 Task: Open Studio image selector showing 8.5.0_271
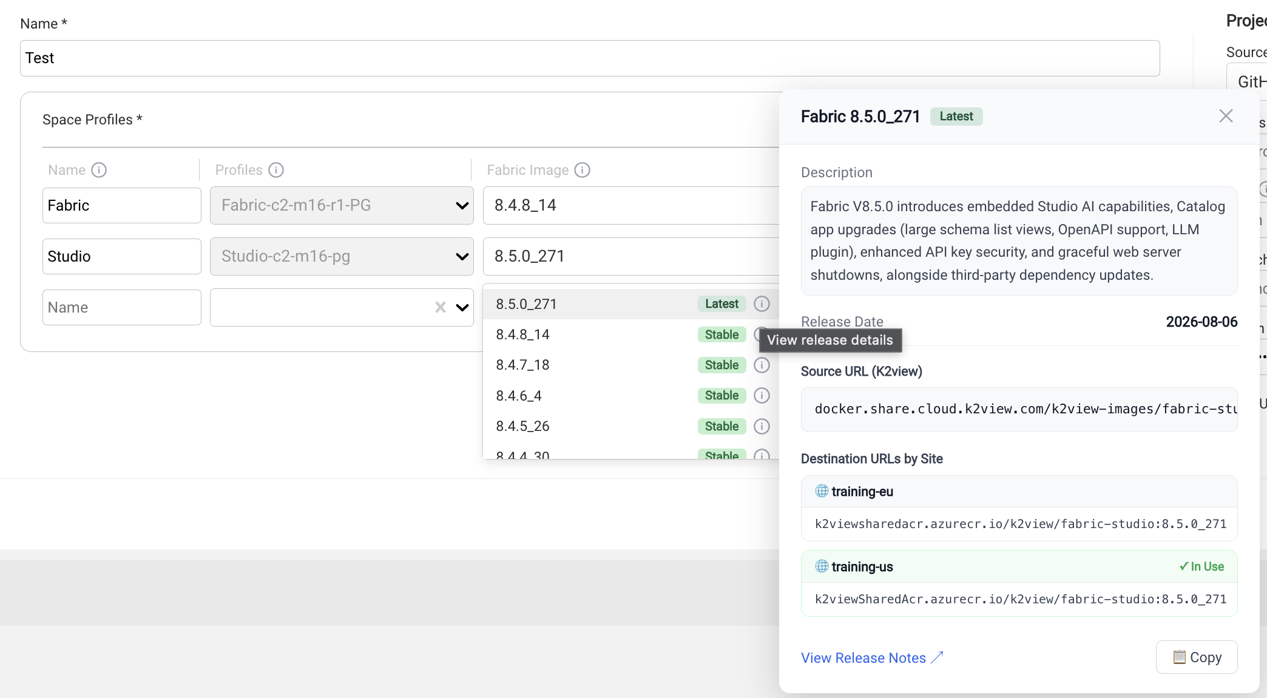[631, 256]
